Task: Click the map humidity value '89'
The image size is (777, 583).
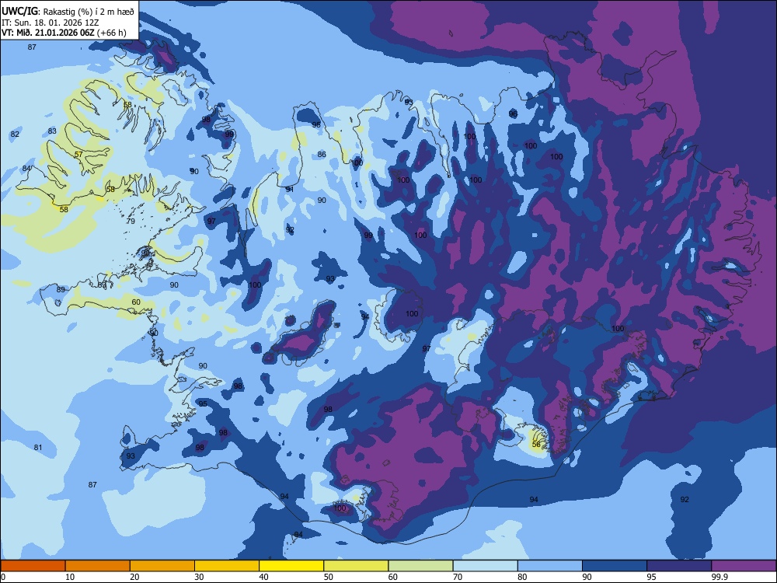Action: (61, 289)
